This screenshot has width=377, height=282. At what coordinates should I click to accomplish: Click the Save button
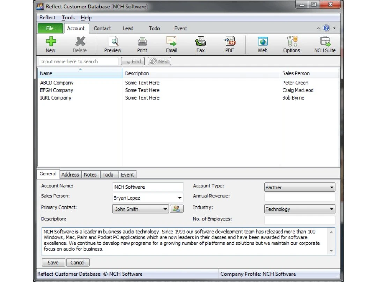[x=53, y=263]
